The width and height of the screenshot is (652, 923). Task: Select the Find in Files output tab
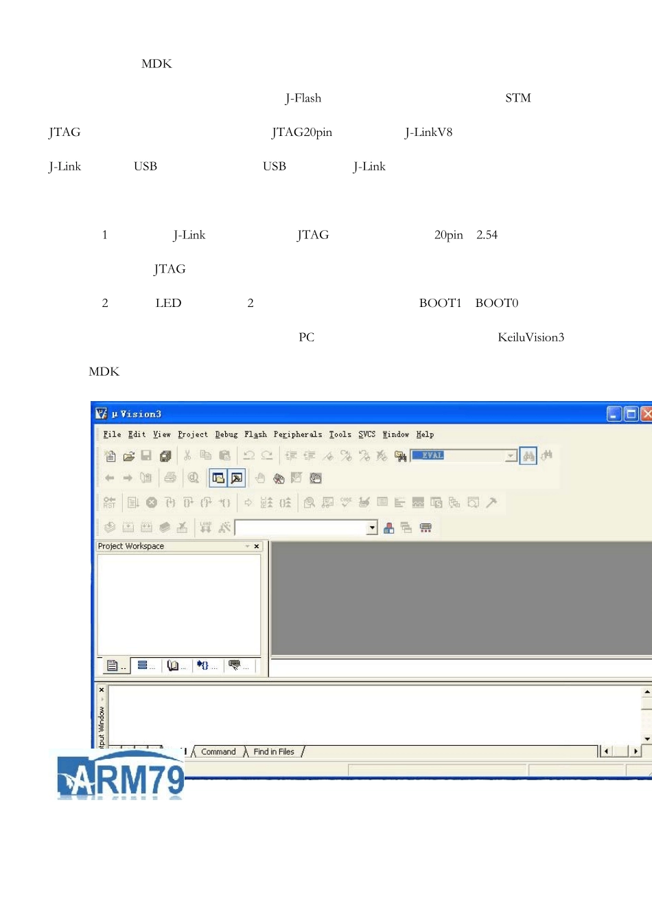[274, 752]
